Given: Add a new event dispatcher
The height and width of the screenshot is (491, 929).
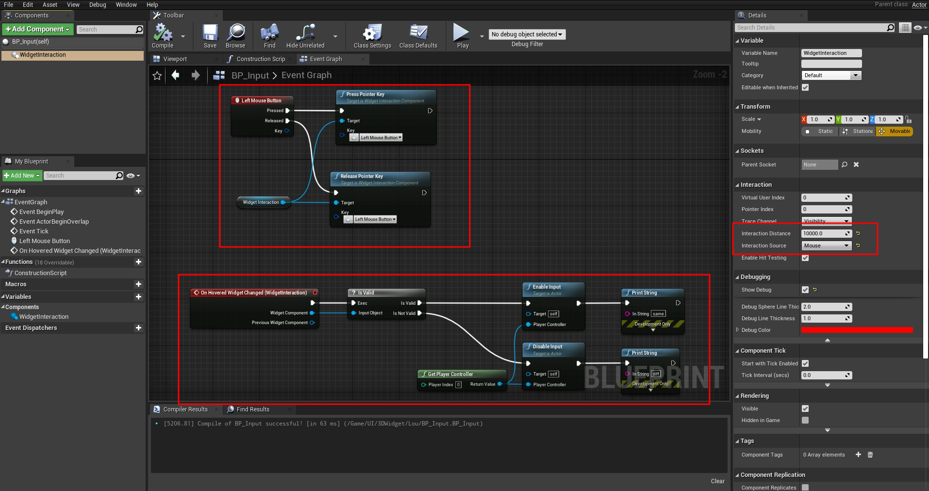Looking at the screenshot, I should point(139,328).
